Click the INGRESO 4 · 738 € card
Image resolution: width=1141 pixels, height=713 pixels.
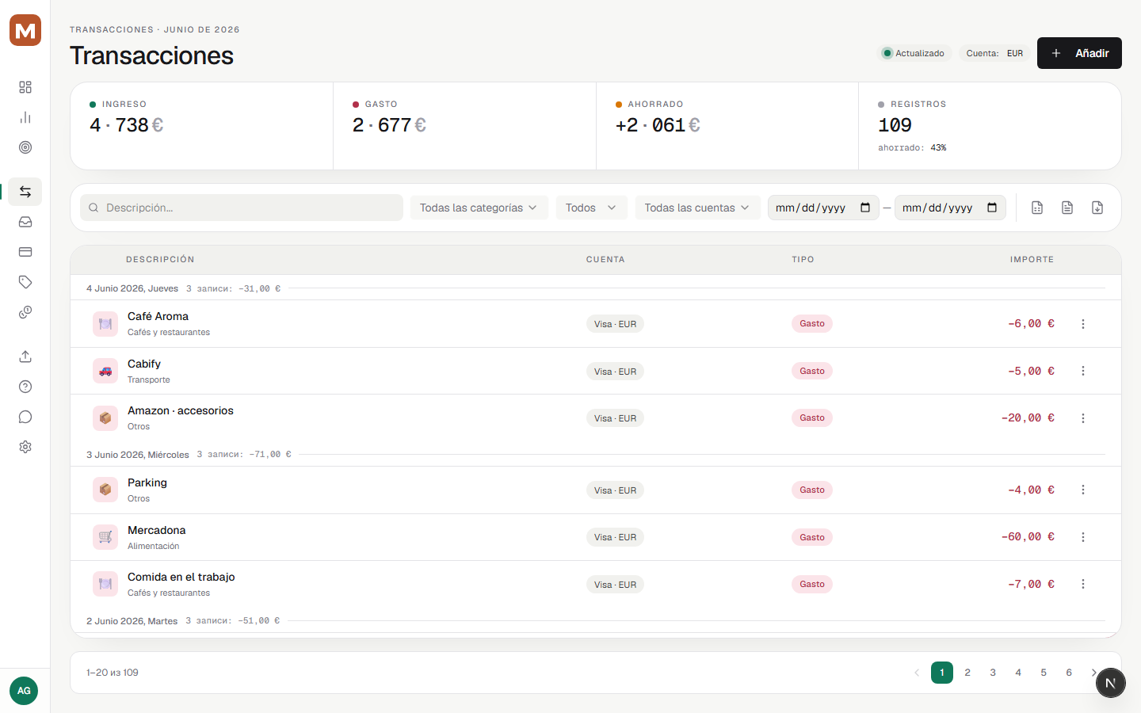pos(202,126)
